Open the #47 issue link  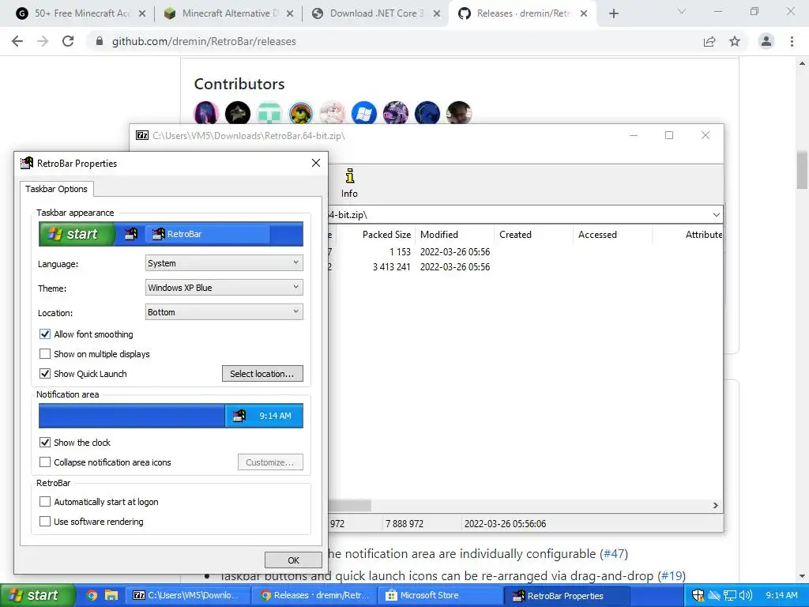614,554
